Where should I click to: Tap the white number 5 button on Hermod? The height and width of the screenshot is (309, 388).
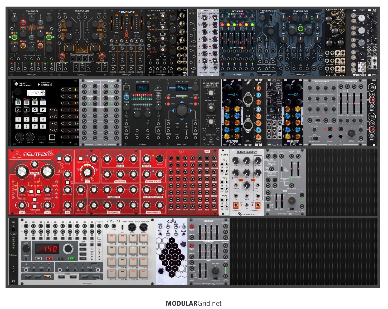point(18,126)
